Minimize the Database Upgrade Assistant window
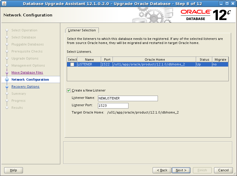 click(221, 4)
